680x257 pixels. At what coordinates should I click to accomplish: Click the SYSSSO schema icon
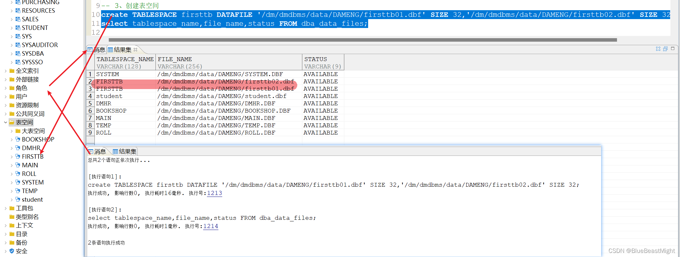[x=18, y=62]
